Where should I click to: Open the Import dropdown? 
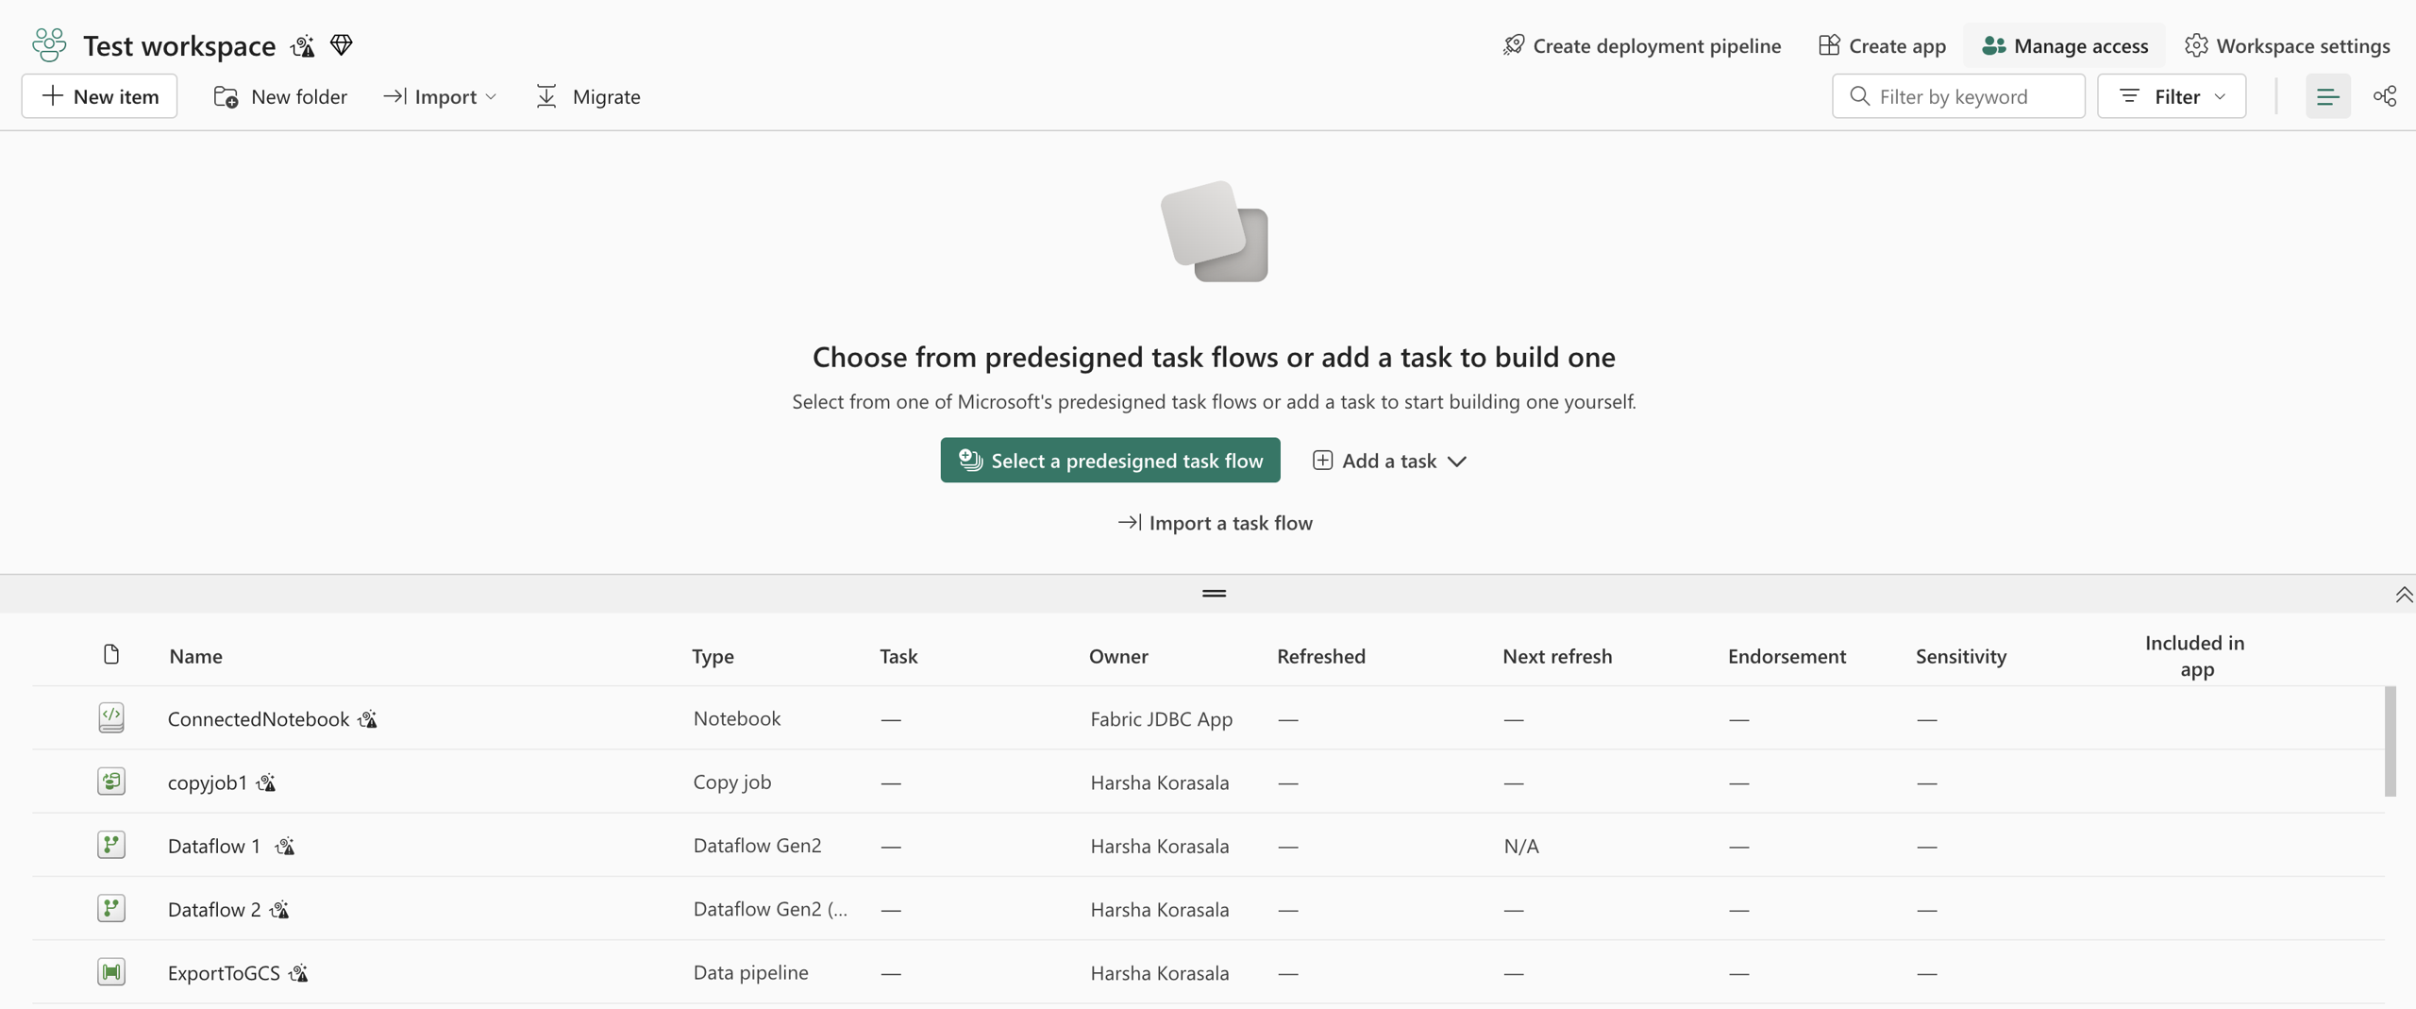pyautogui.click(x=440, y=96)
